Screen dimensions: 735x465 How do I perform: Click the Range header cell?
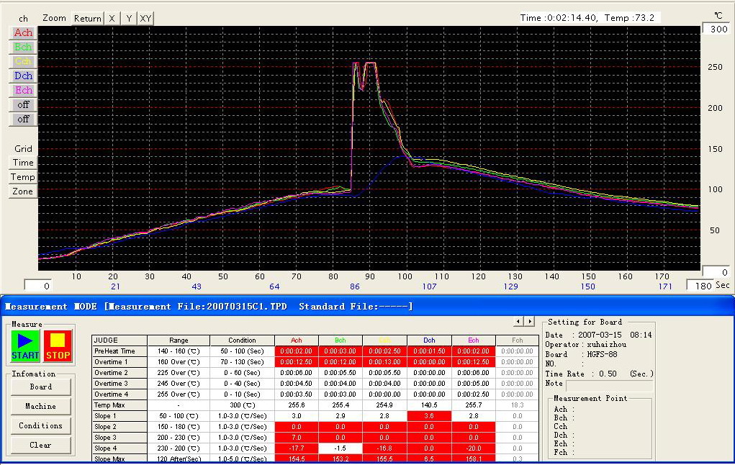coord(179,340)
